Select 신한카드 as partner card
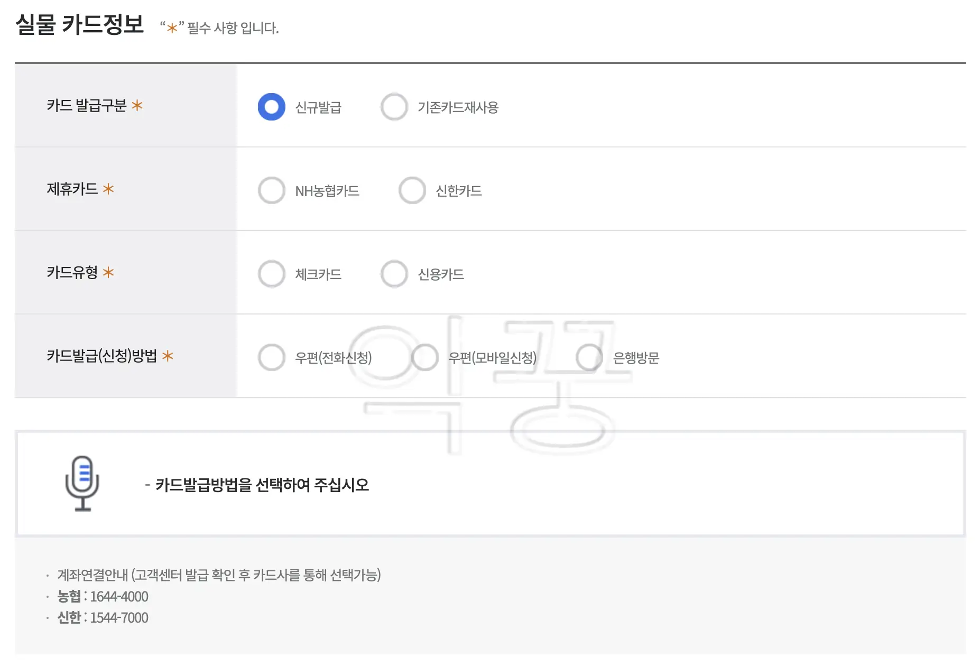The image size is (980, 666). pos(412,190)
